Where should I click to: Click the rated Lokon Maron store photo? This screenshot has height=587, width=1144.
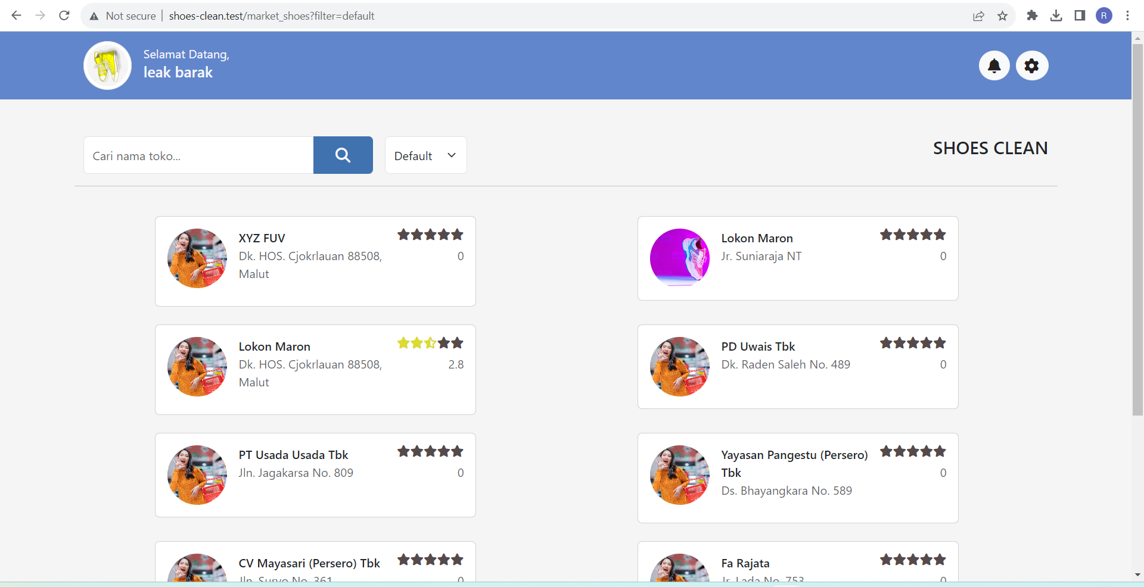tap(197, 367)
